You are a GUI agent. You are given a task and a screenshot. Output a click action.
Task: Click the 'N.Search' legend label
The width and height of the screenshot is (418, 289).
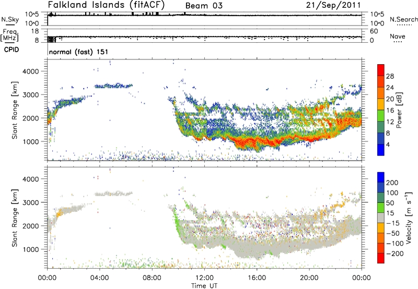(404, 19)
